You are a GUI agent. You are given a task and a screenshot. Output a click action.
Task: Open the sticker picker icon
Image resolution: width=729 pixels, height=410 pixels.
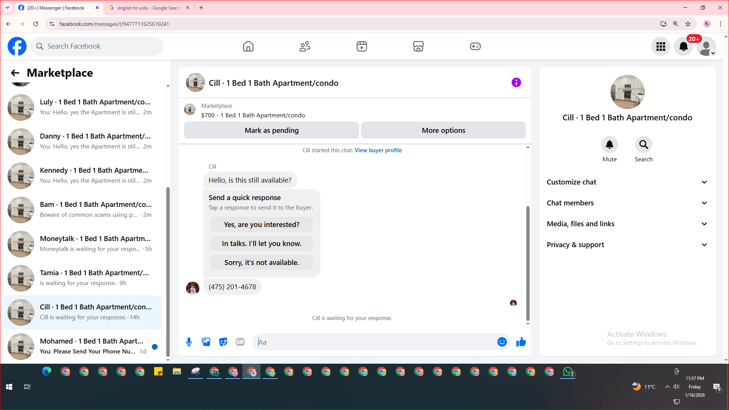tap(223, 342)
